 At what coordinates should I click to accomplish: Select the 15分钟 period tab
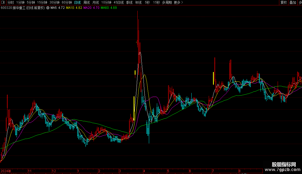point(42,2)
